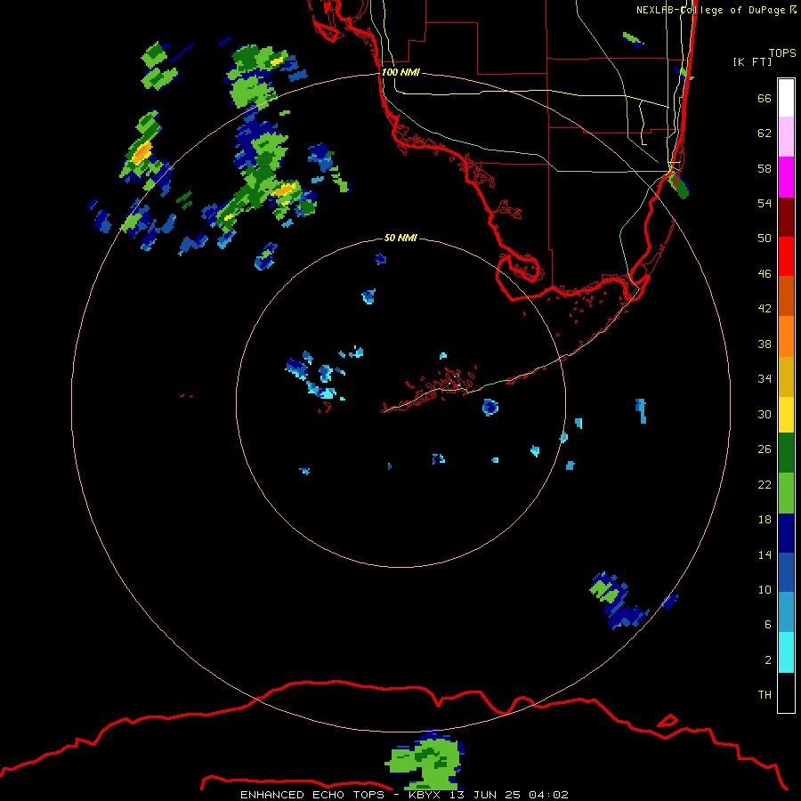The width and height of the screenshot is (801, 801).
Task: Click the ENHANCED ECHO TOPS caption
Action: tap(313, 795)
